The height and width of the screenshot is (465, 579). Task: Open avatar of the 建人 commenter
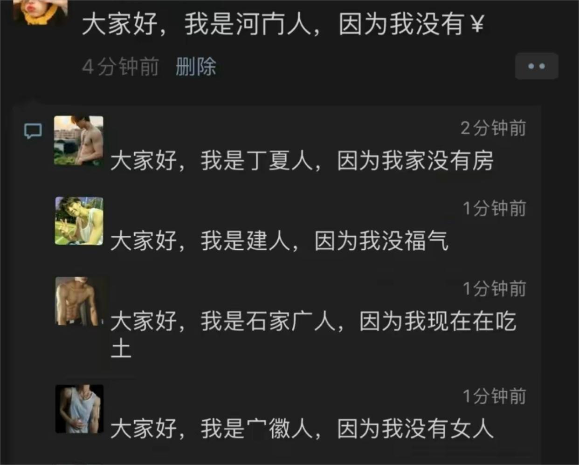tap(79, 220)
